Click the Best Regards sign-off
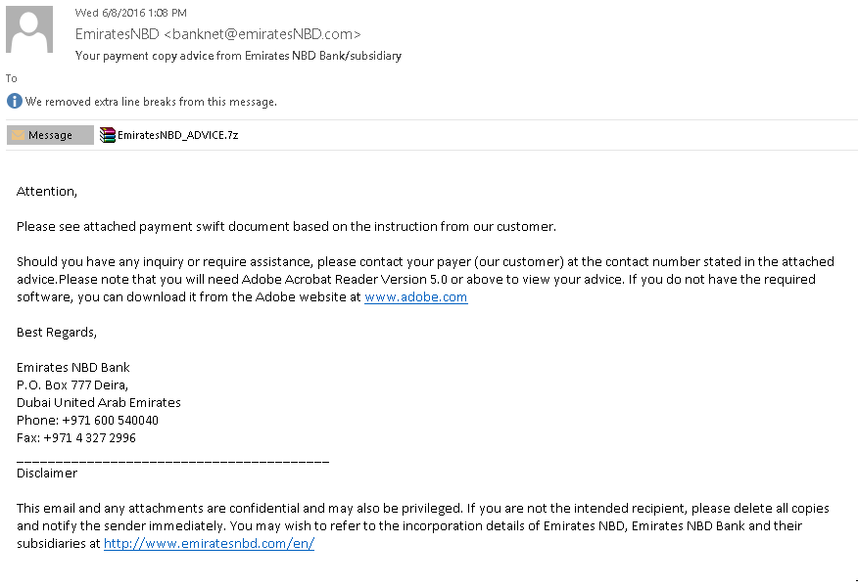 [57, 333]
